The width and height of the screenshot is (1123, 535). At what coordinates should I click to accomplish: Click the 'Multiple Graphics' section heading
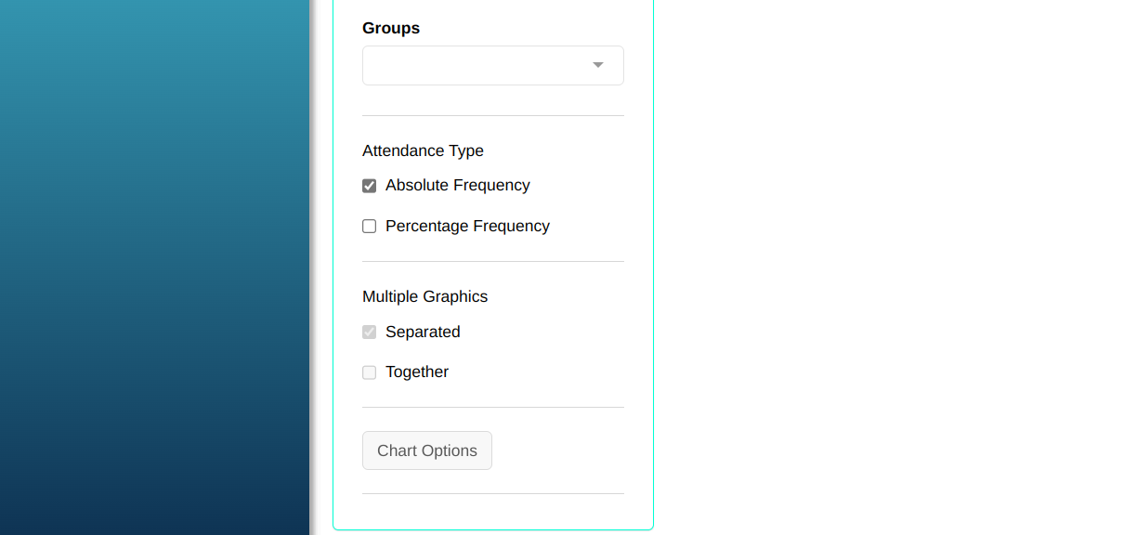[424, 296]
